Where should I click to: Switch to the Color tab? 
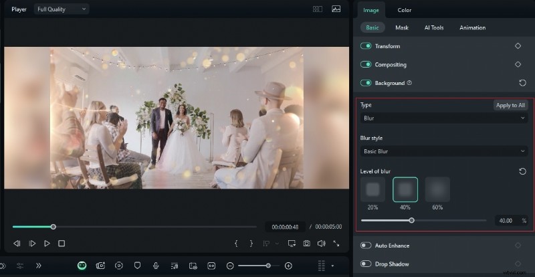pyautogui.click(x=405, y=10)
